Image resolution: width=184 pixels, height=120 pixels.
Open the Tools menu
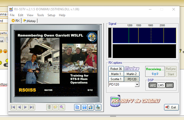point(41,15)
